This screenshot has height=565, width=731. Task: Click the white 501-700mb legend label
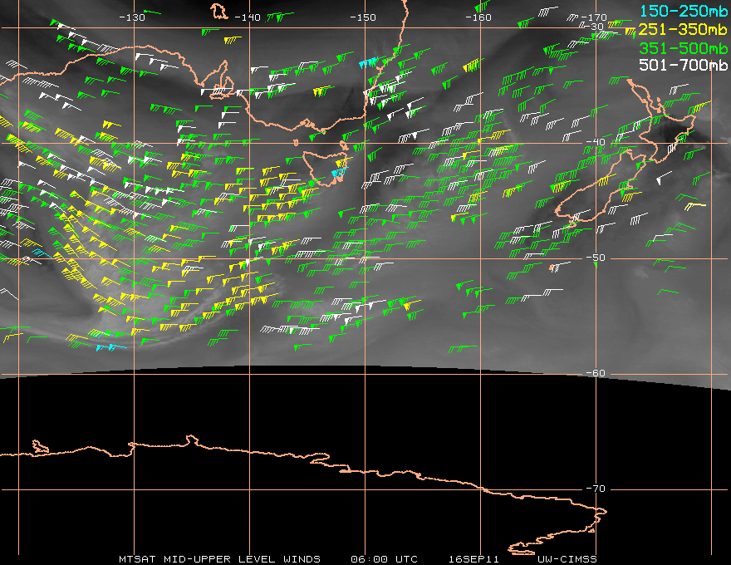tap(684, 66)
